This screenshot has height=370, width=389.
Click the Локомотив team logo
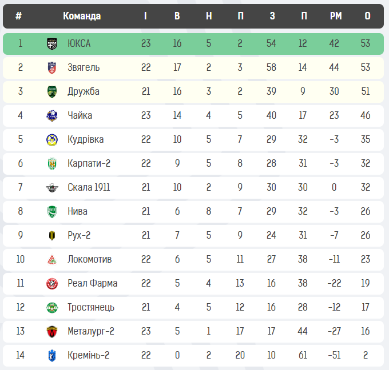(52, 259)
